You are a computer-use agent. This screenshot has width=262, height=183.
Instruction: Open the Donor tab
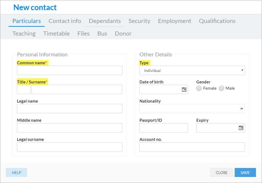(123, 34)
